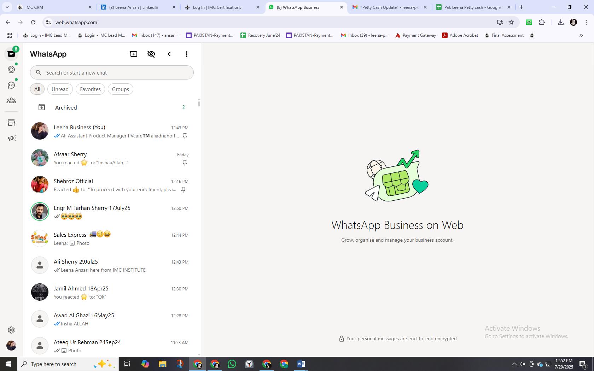The image size is (594, 371).
Task: Expand hidden bookmarks chevron
Action: 581,35
